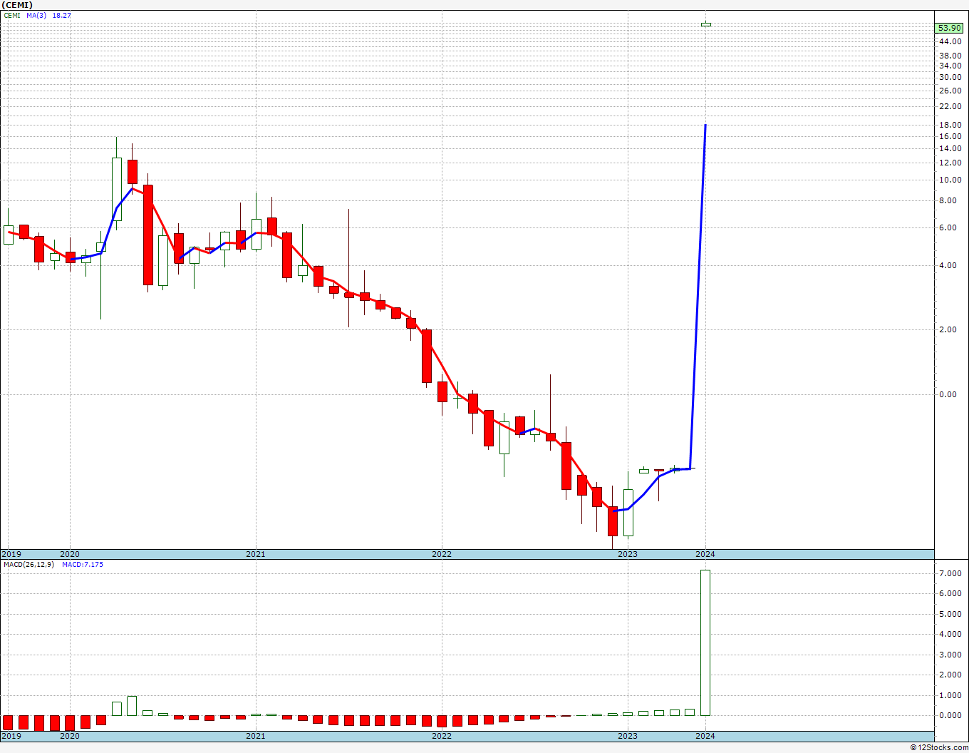
Task: Click 2023 on the price chart time axis
Action: point(628,554)
